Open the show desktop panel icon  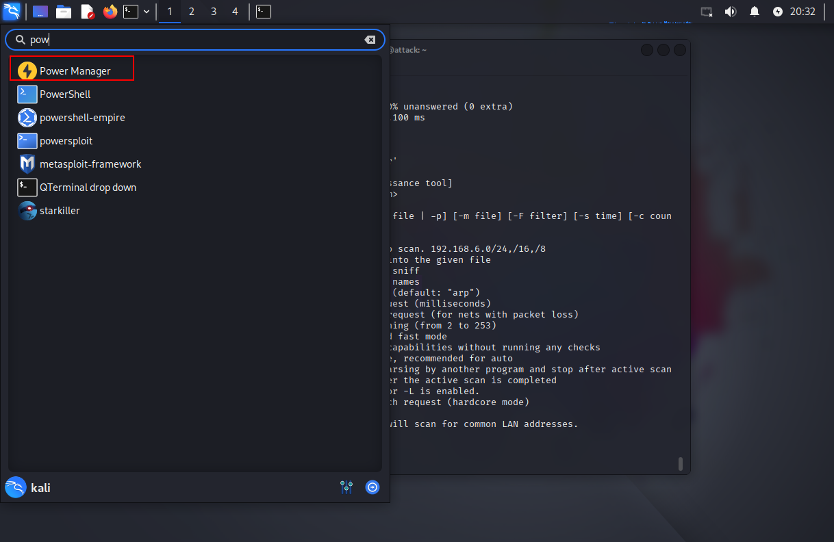[40, 12]
